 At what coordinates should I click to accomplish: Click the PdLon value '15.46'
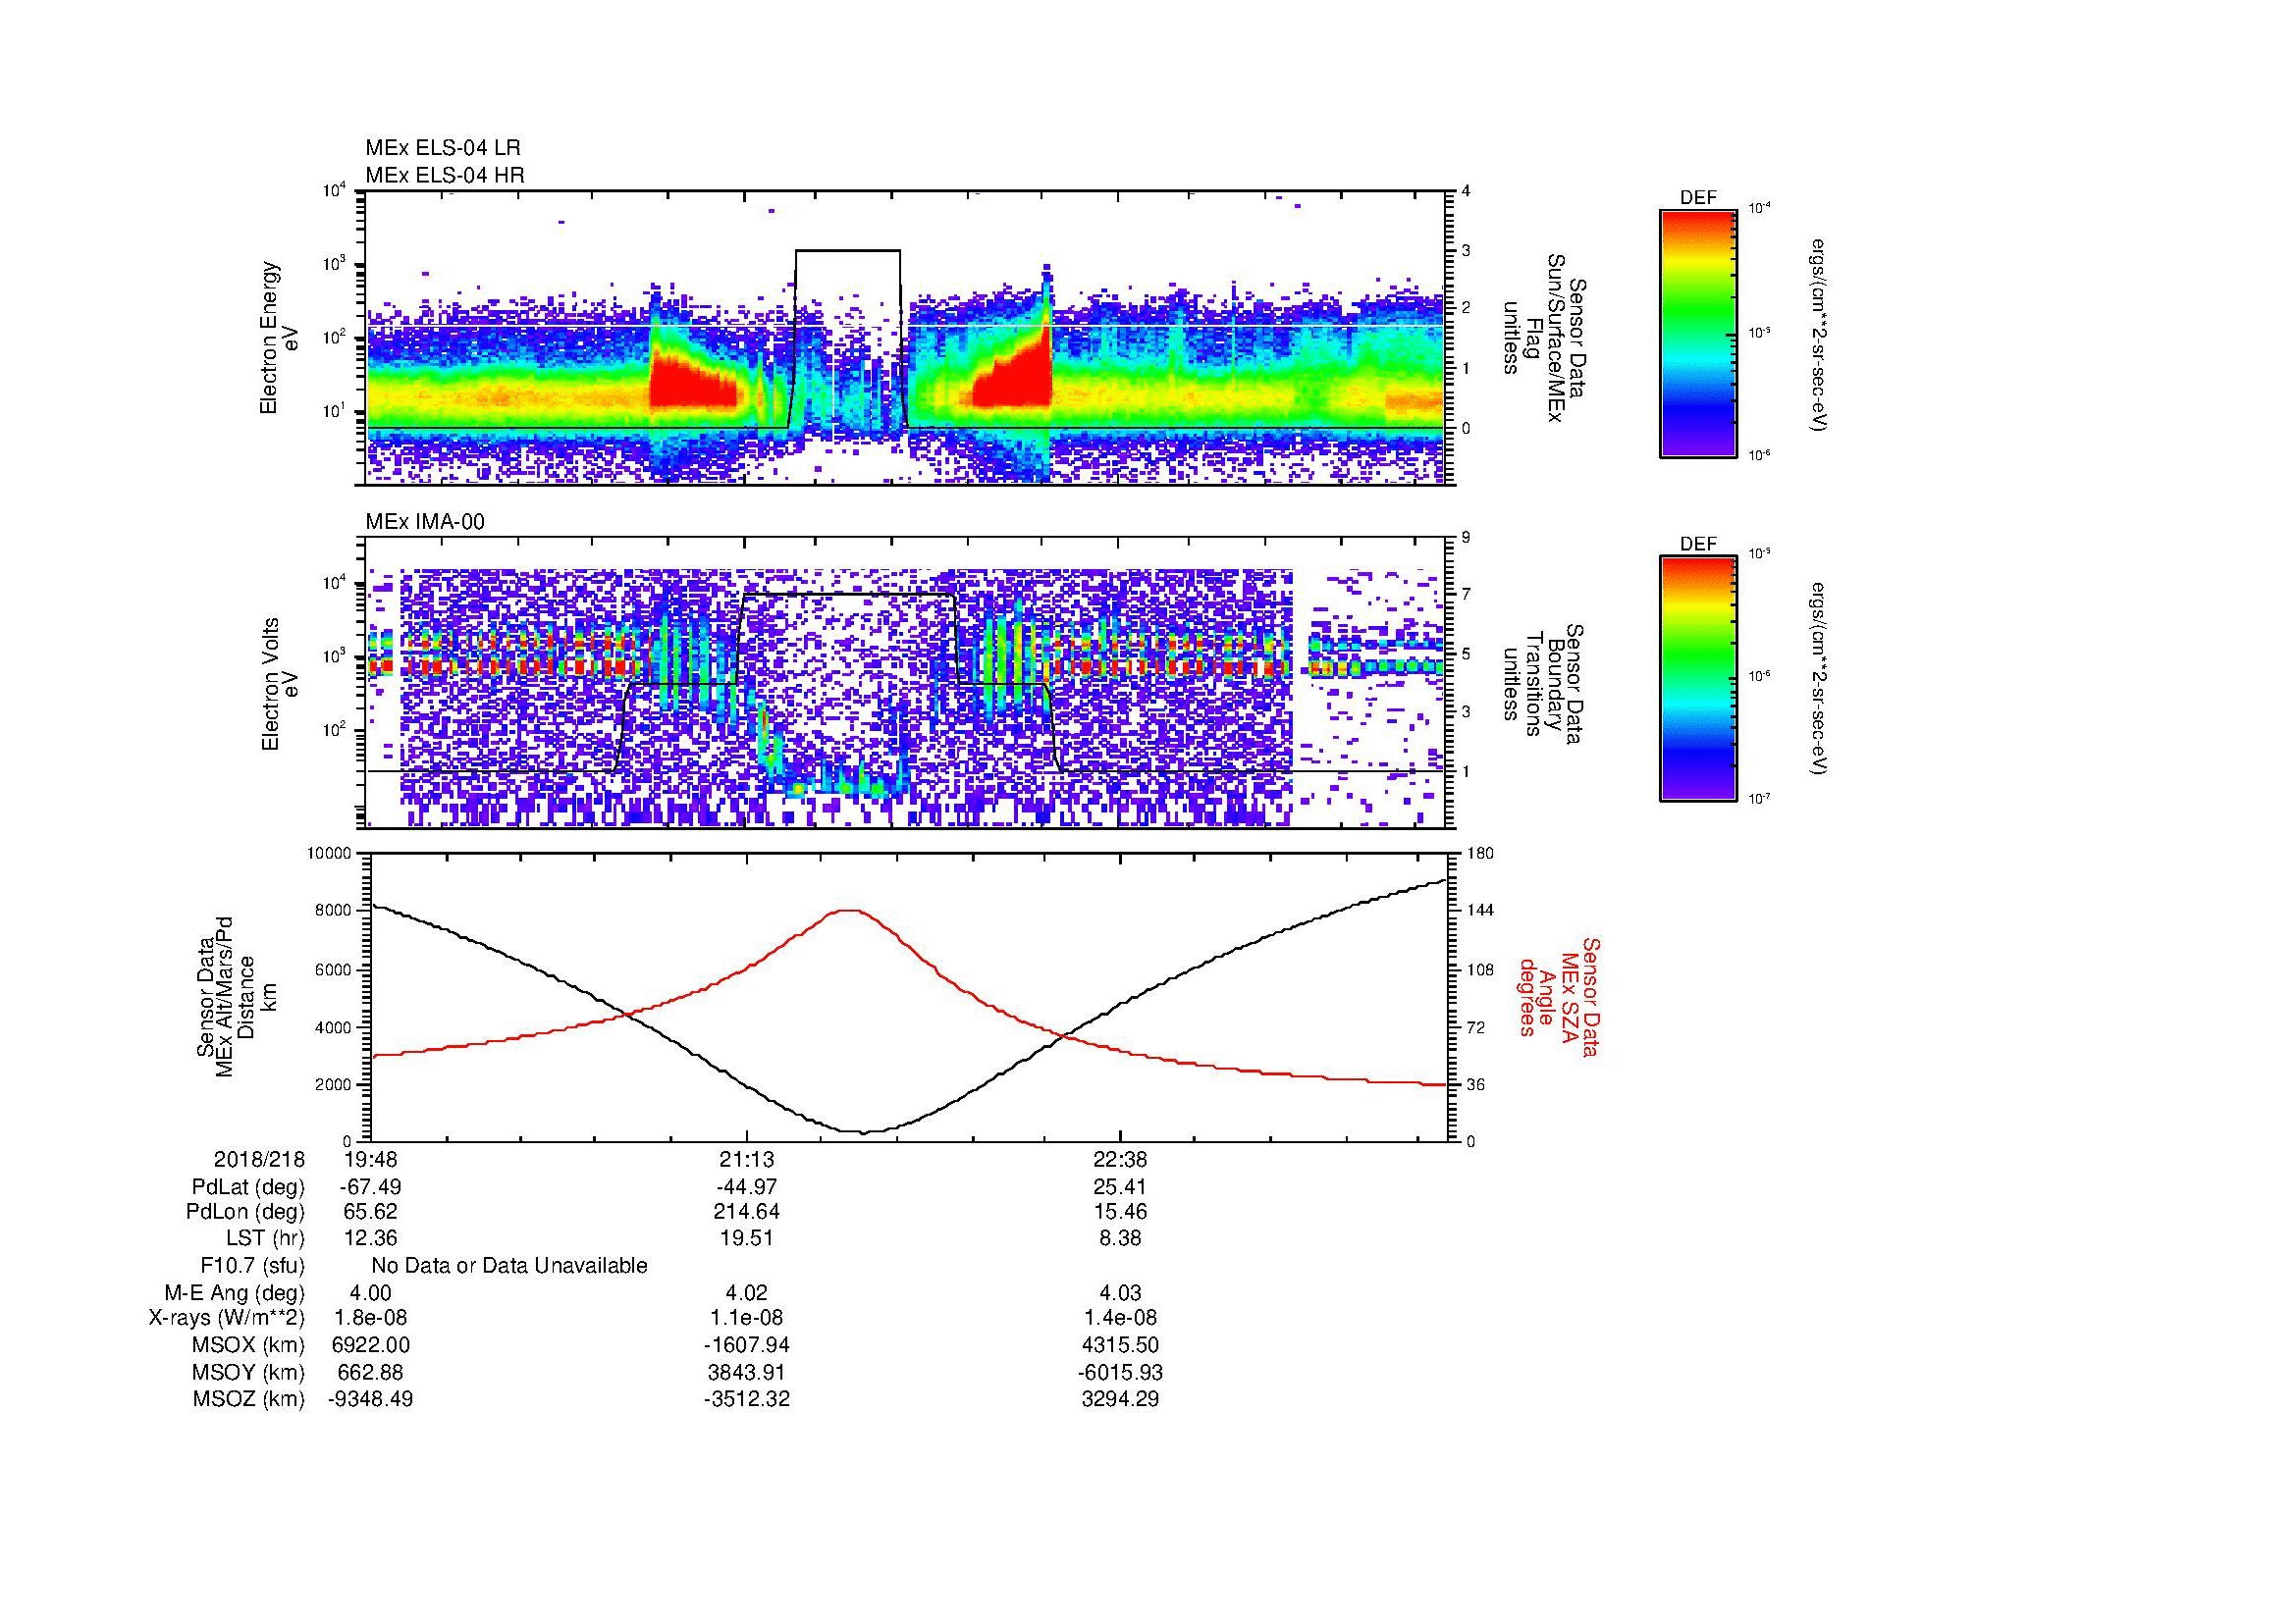[1121, 1212]
